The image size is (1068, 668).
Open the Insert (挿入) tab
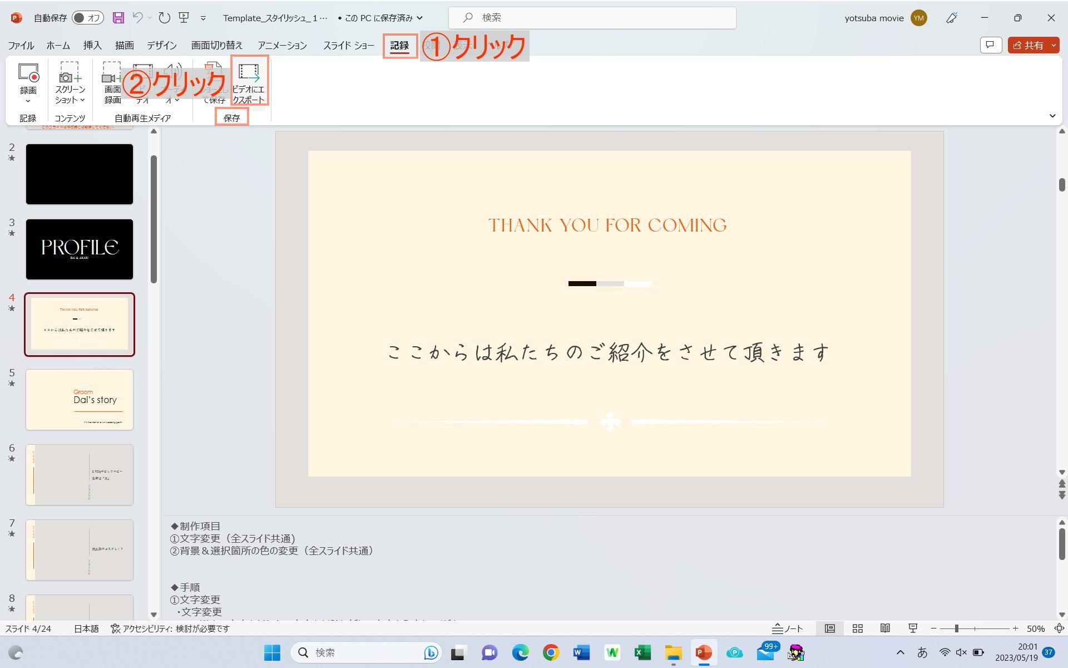[92, 46]
